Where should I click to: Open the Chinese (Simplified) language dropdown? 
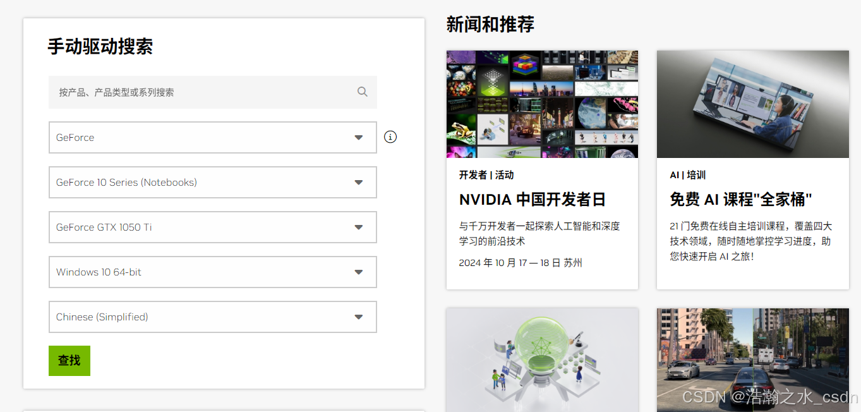pyautogui.click(x=213, y=317)
